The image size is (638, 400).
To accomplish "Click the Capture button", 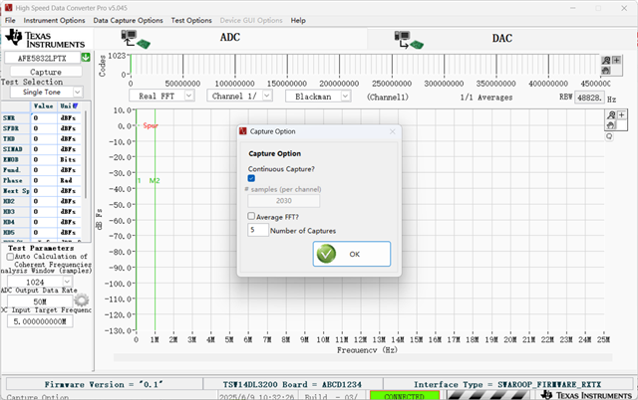I will tap(46, 72).
